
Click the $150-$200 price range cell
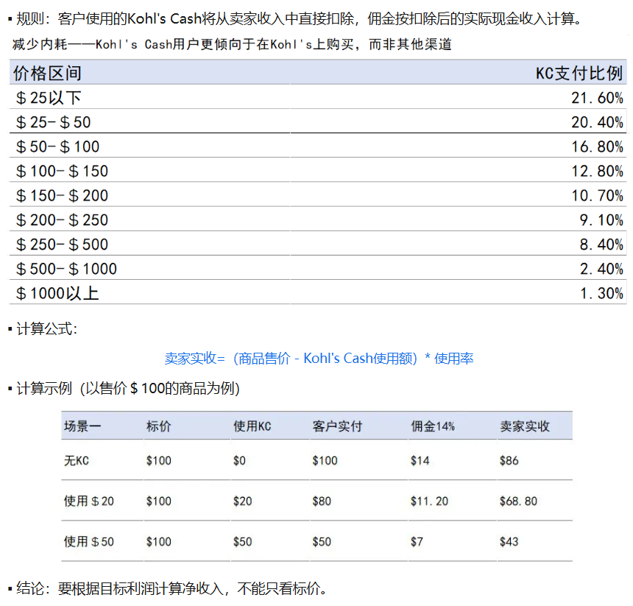click(62, 196)
